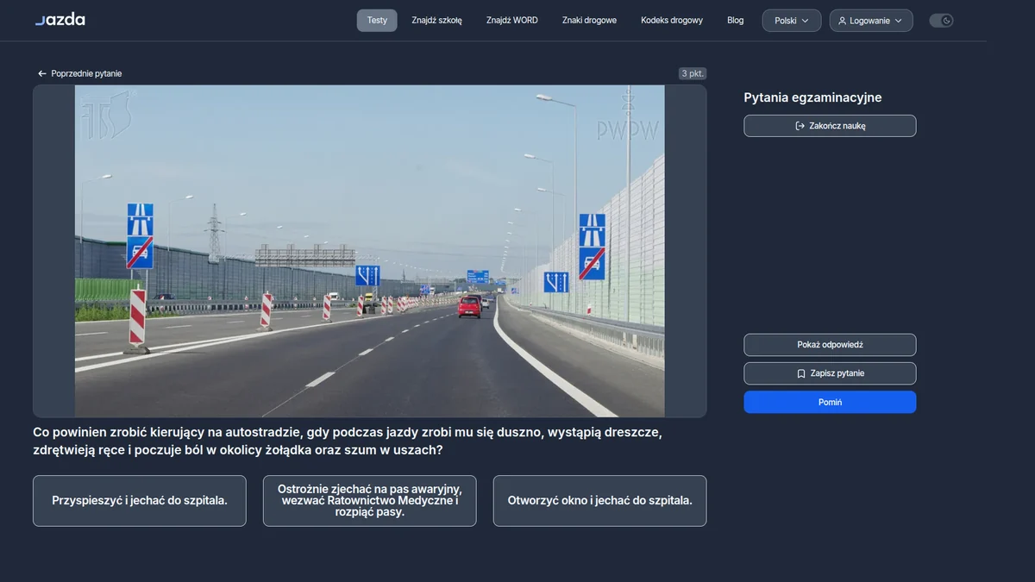This screenshot has width=1035, height=582.
Task: Go to Znajdź szkołę
Action: coord(436,21)
